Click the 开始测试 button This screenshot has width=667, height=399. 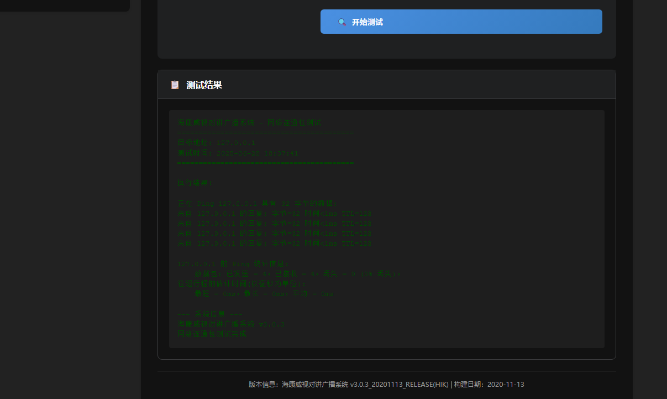coord(461,22)
